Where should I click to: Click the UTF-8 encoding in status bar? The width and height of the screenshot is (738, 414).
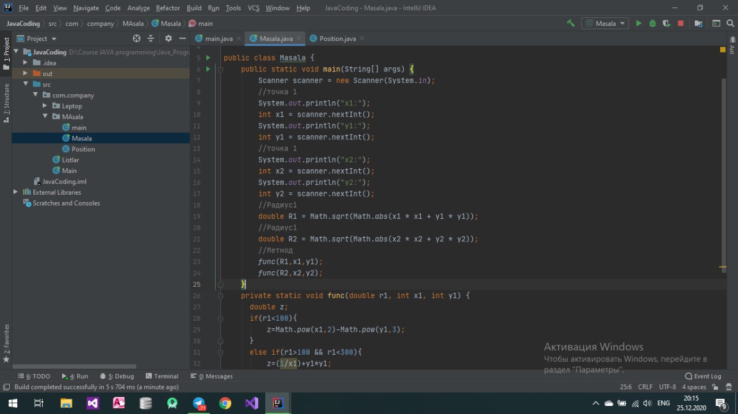[x=667, y=387]
